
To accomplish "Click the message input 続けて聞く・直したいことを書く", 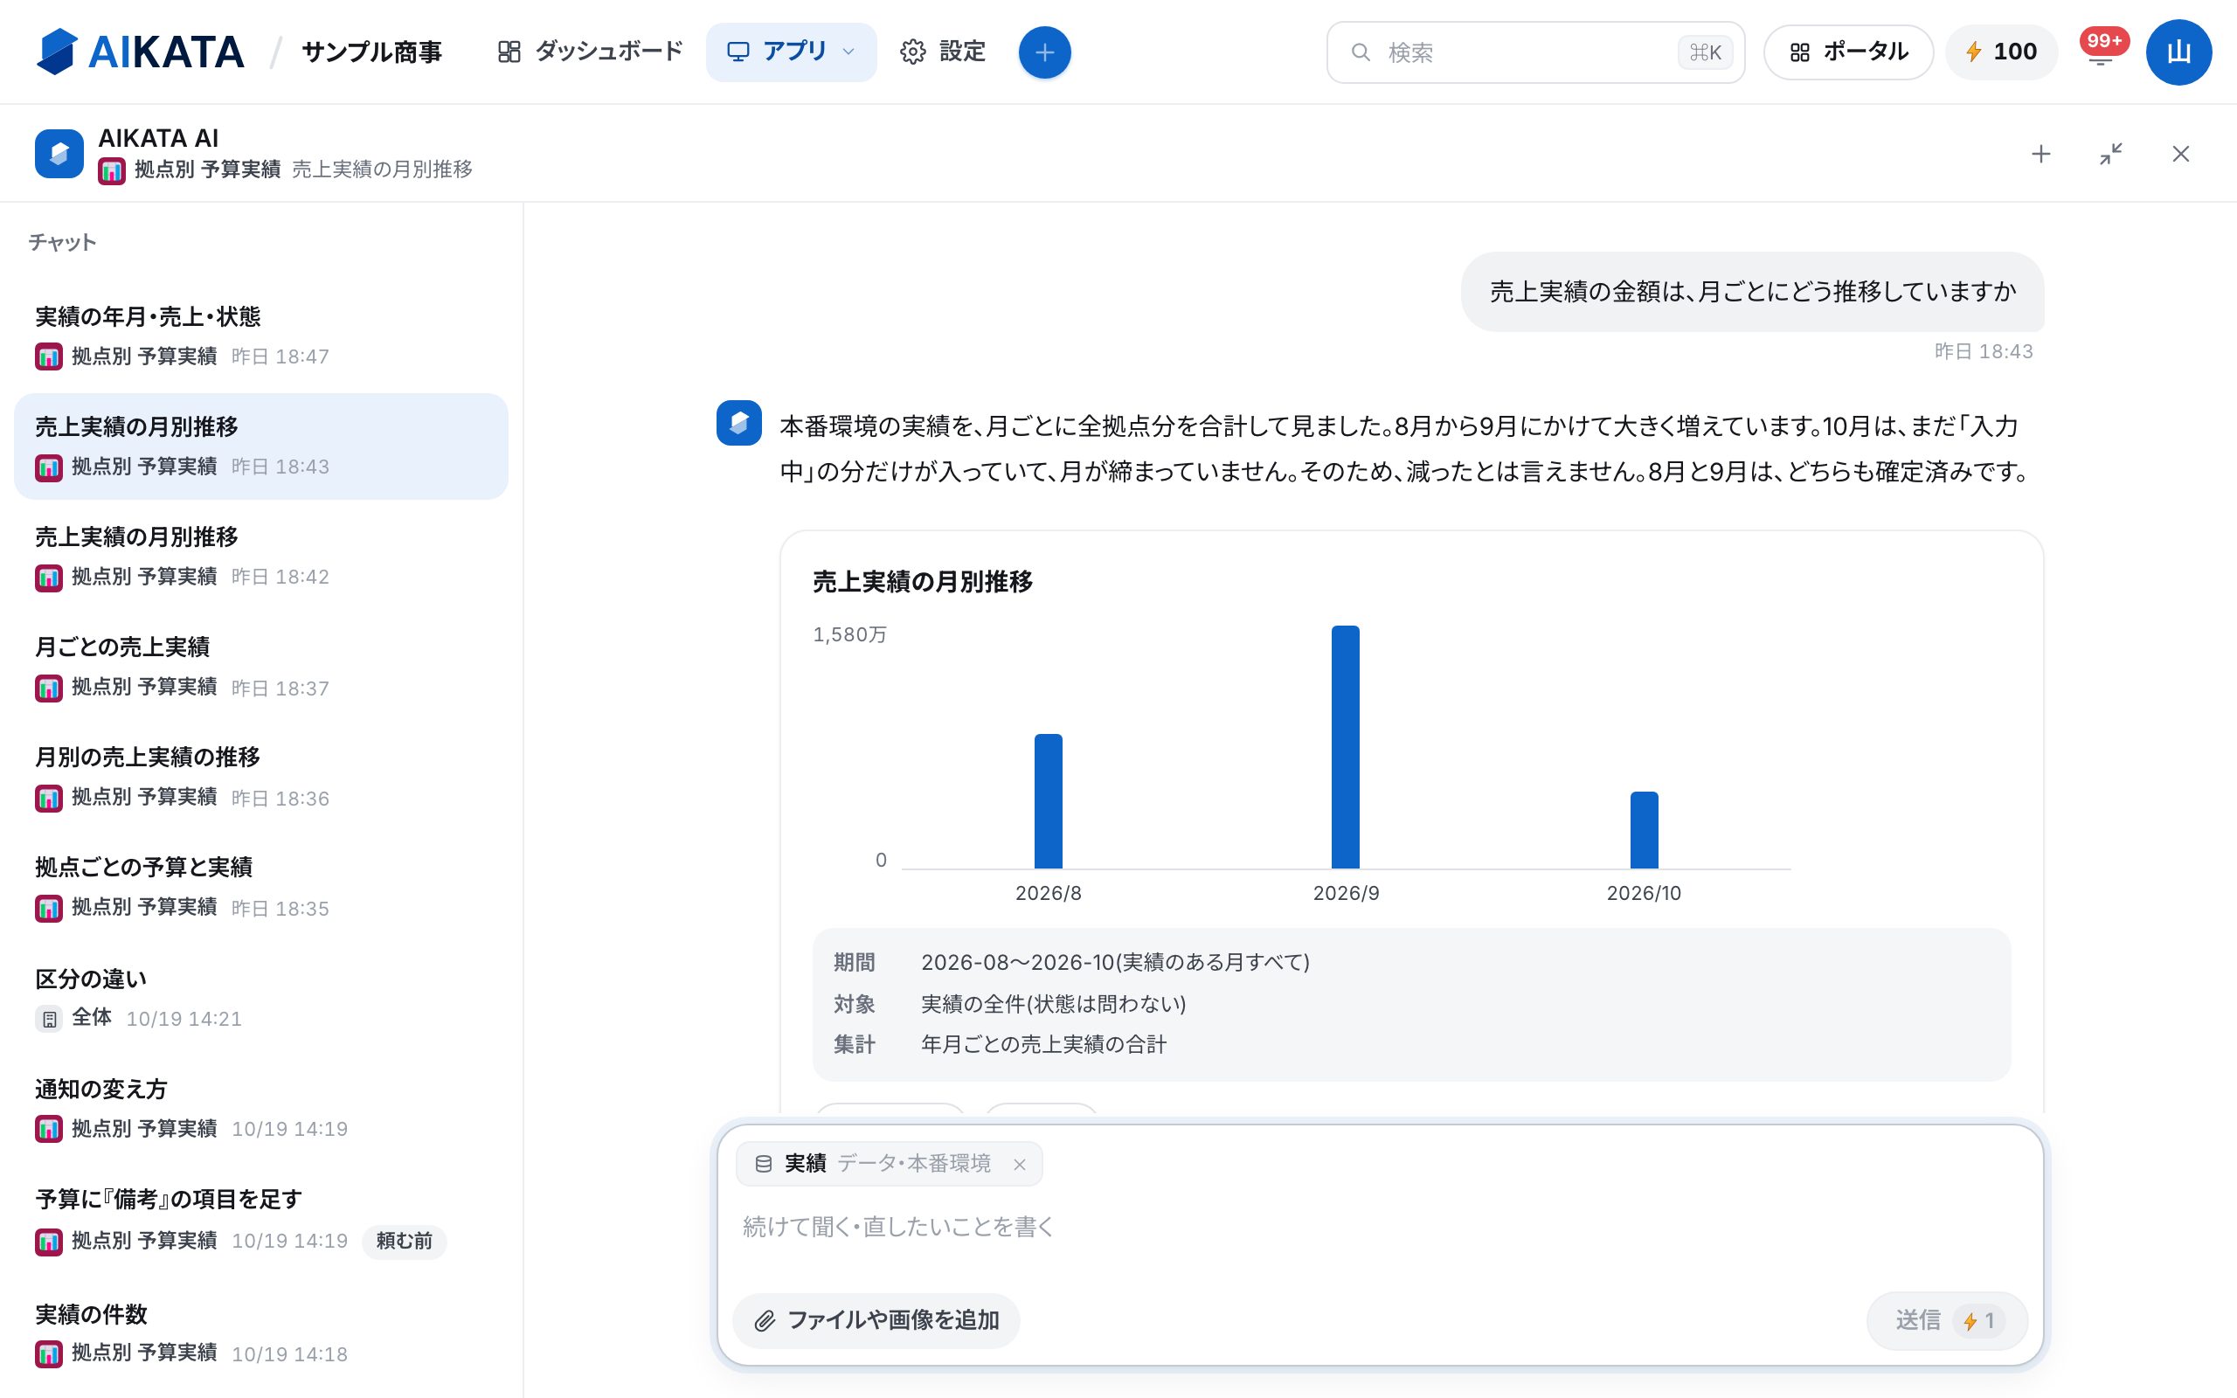I will (x=1379, y=1228).
